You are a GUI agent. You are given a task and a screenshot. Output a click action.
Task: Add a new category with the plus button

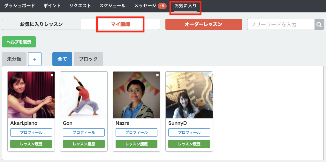[x=35, y=59]
